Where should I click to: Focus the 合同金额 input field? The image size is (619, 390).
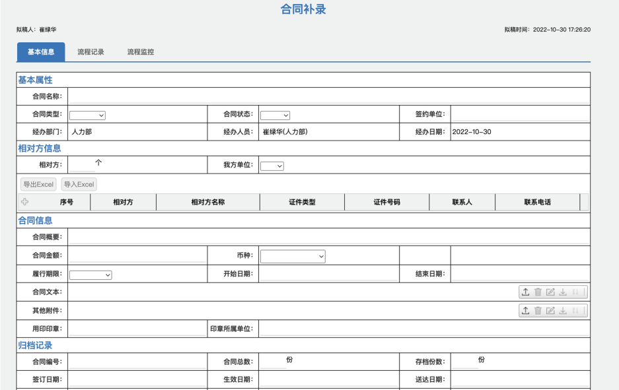pyautogui.click(x=137, y=255)
